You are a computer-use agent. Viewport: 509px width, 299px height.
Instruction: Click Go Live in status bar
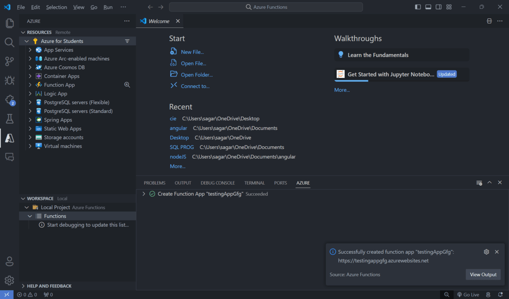[468, 294]
